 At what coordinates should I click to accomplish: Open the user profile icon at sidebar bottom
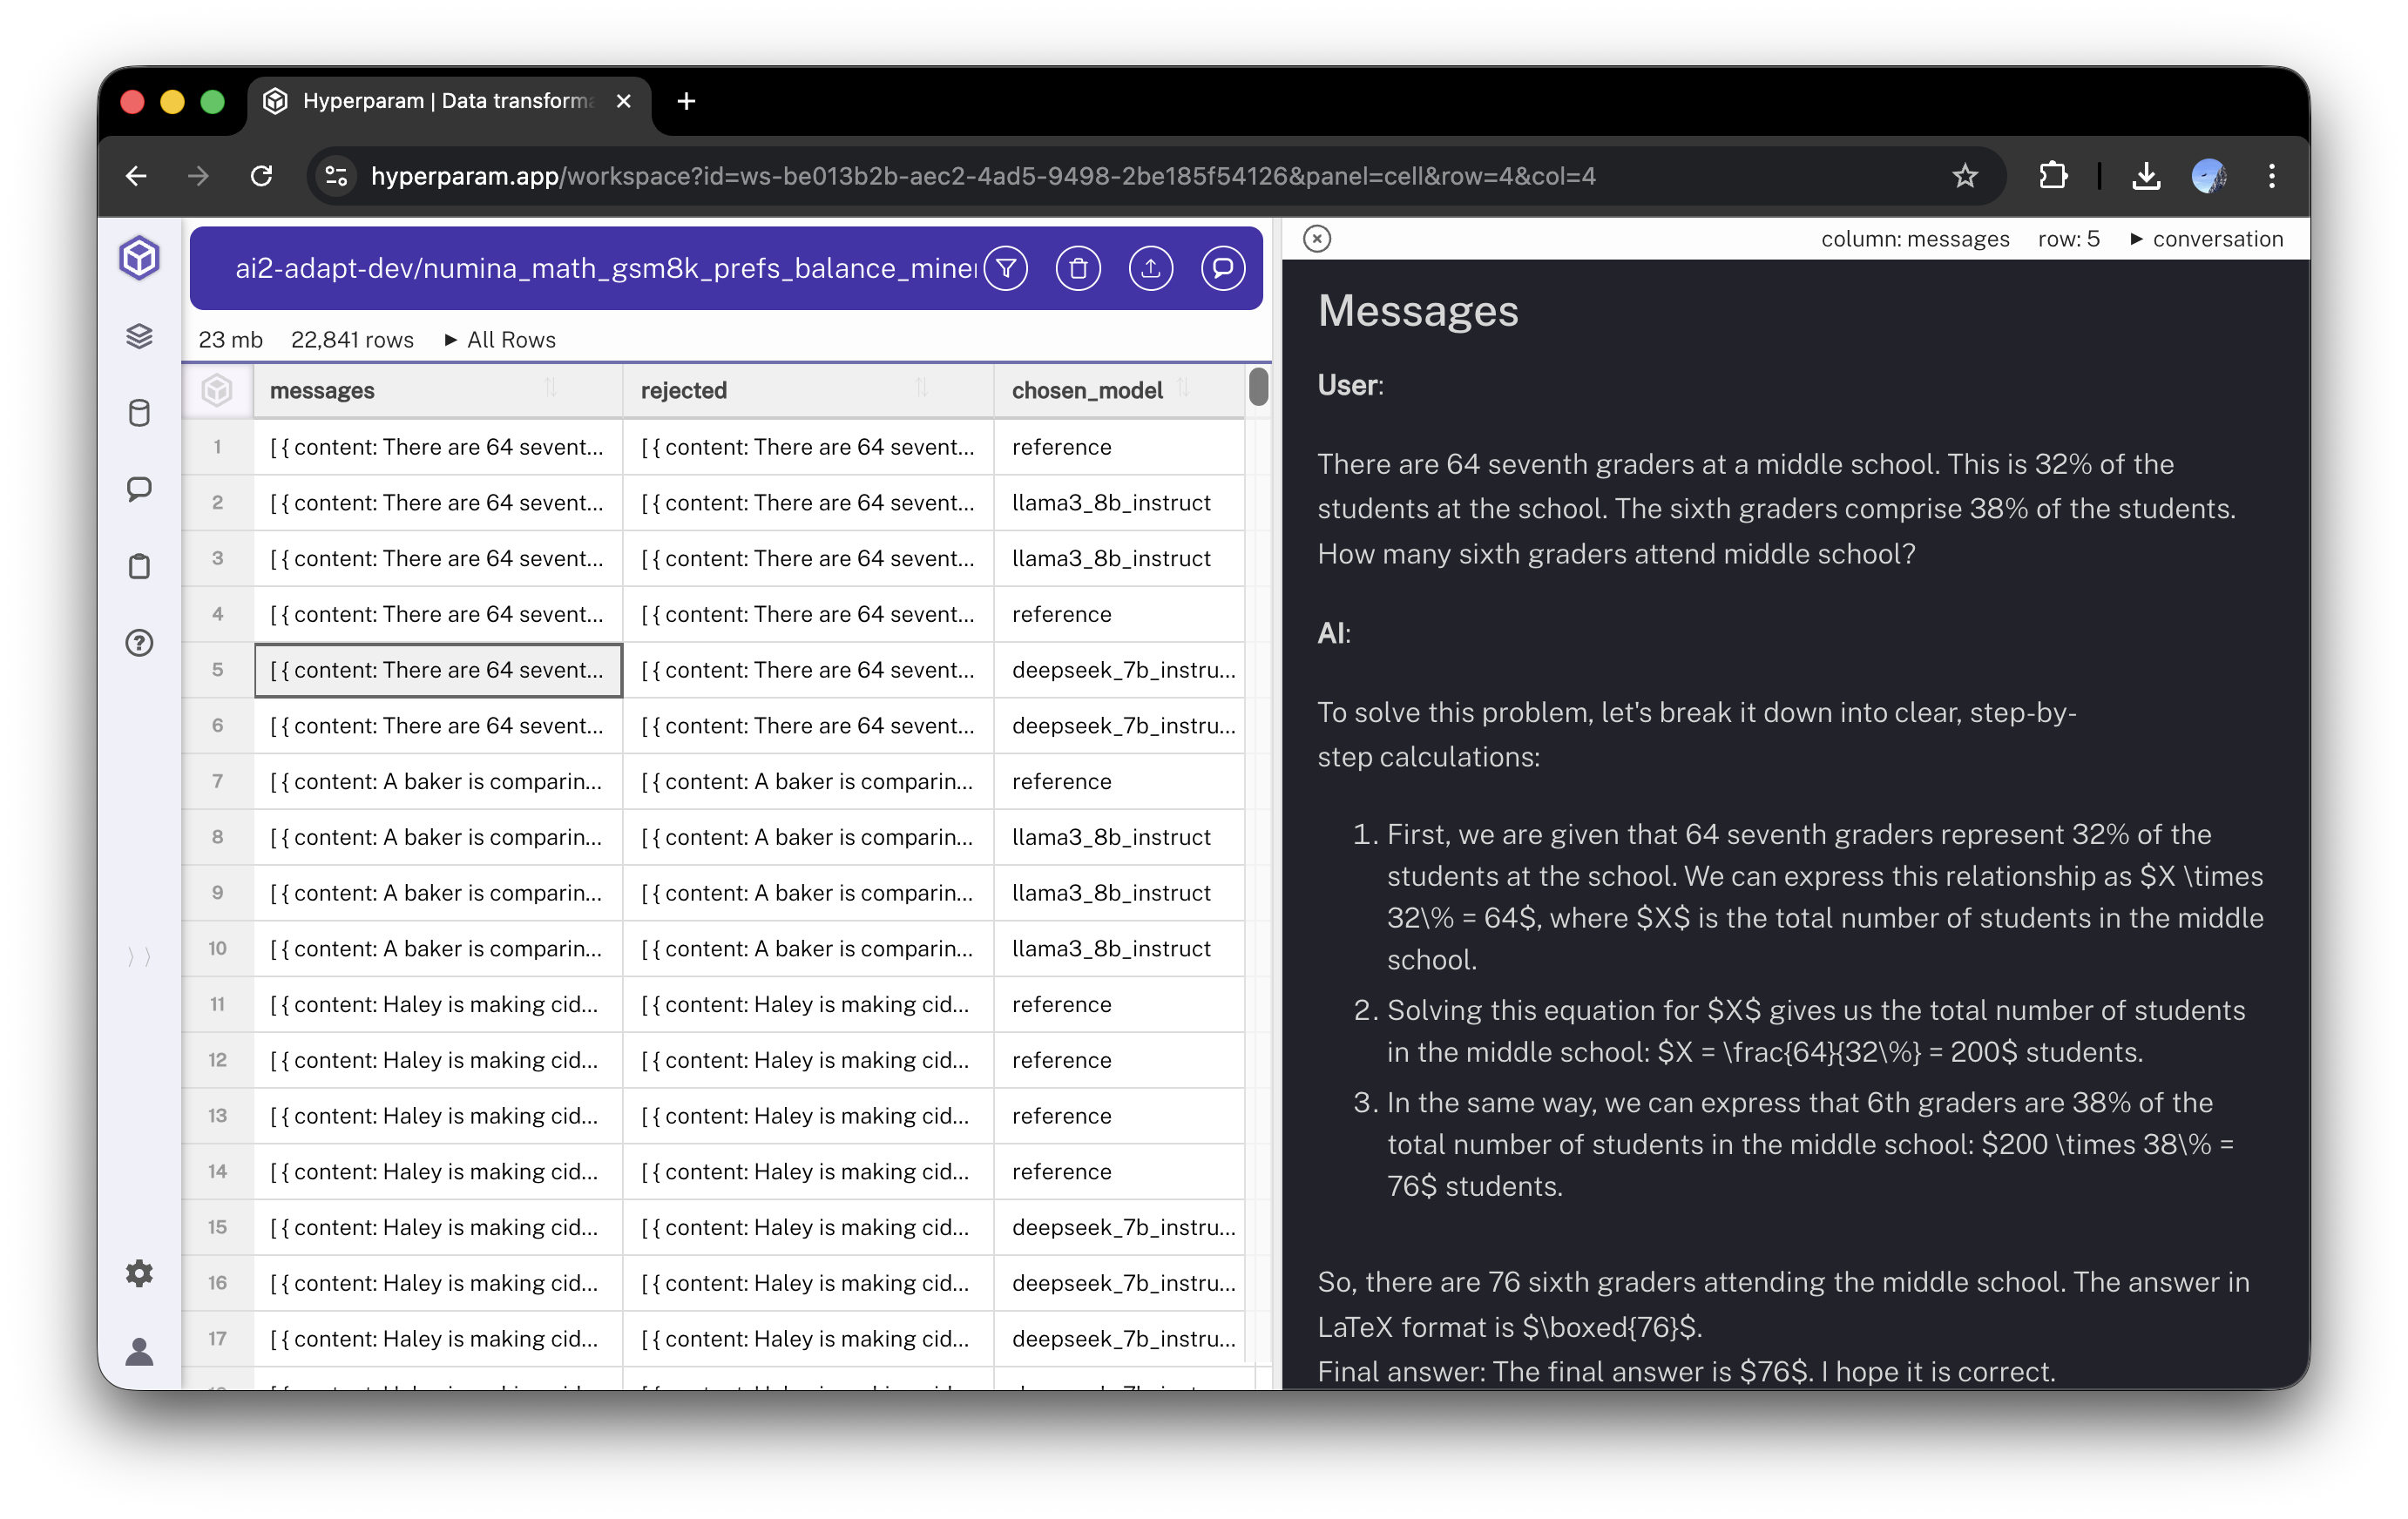tap(139, 1353)
